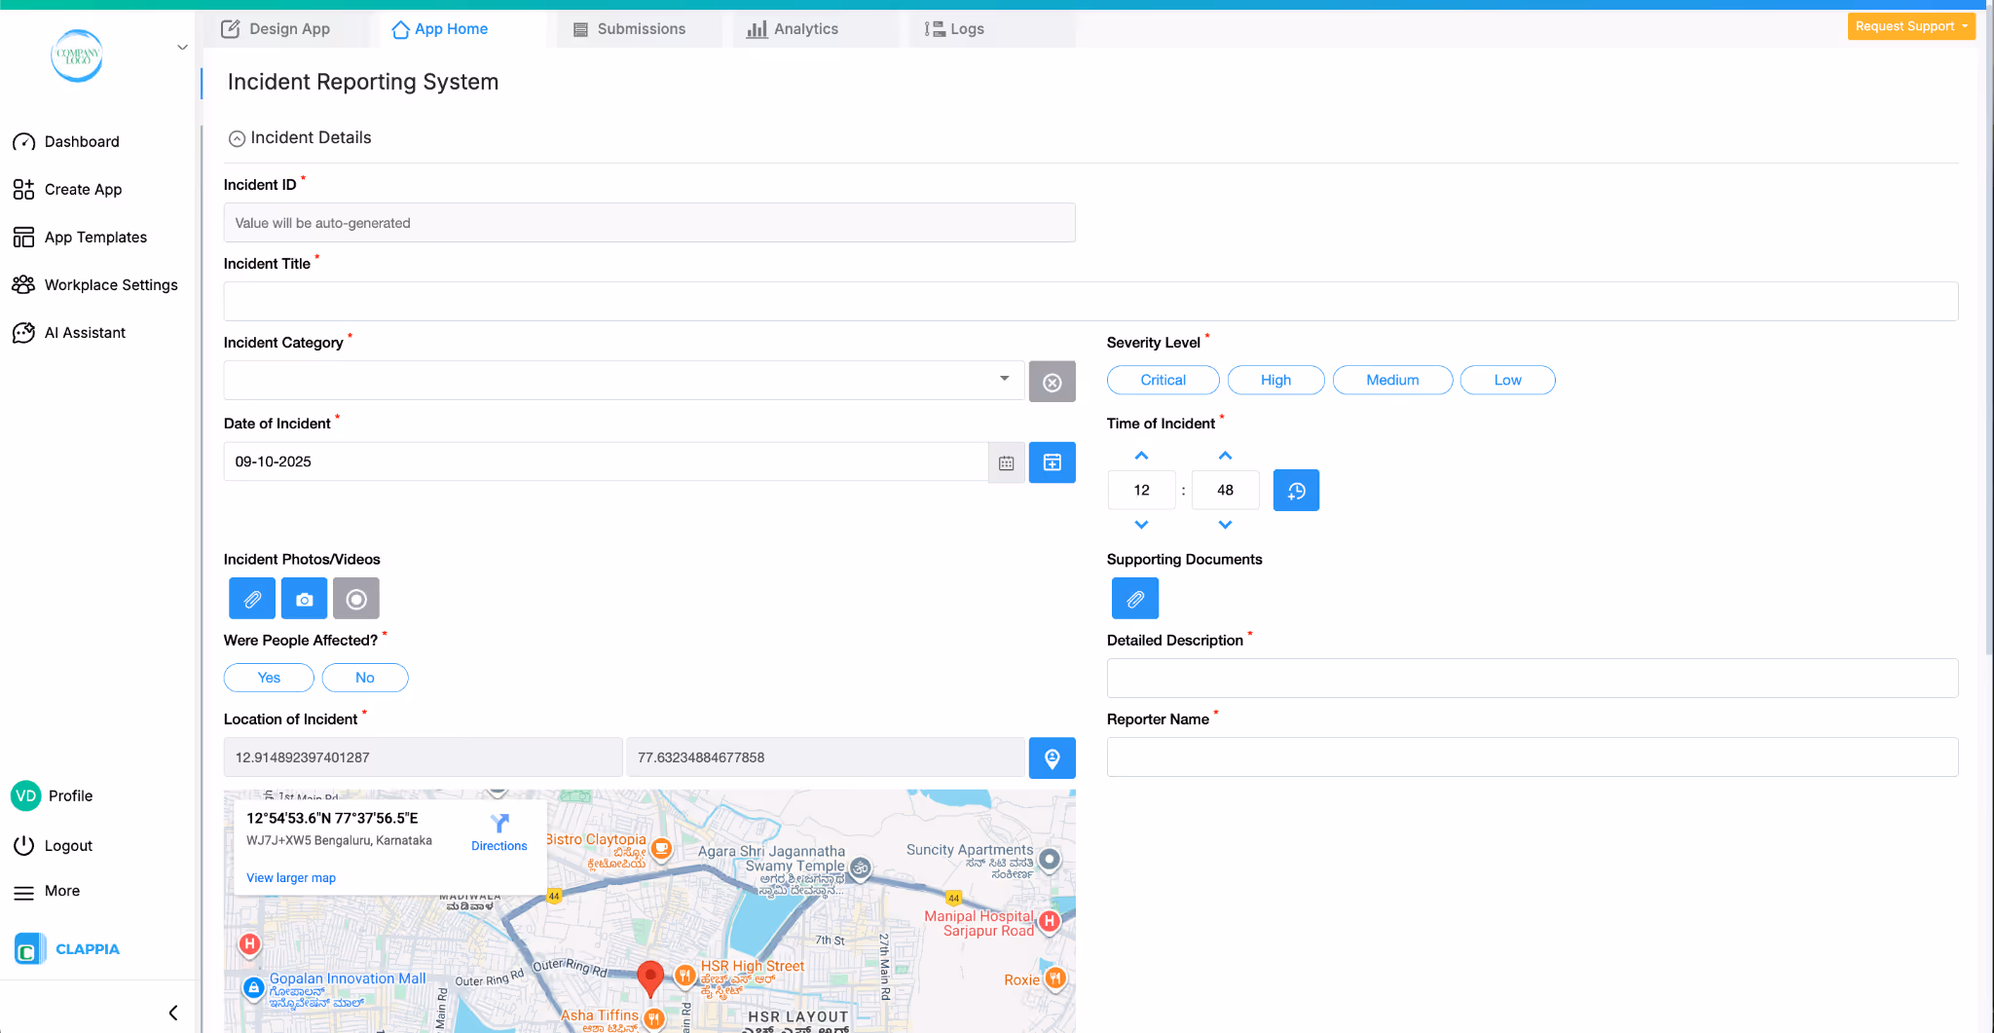
Task: Open the Incident Category dropdown
Action: click(x=1005, y=380)
